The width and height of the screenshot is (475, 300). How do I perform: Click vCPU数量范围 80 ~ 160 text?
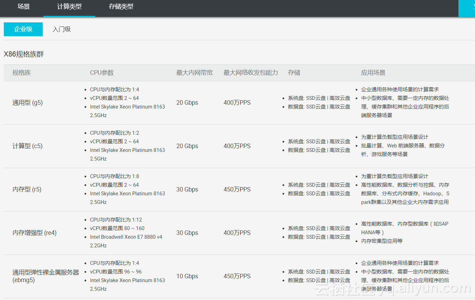pos(117,228)
